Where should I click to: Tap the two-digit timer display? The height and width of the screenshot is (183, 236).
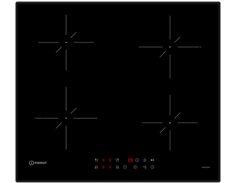coord(130,160)
